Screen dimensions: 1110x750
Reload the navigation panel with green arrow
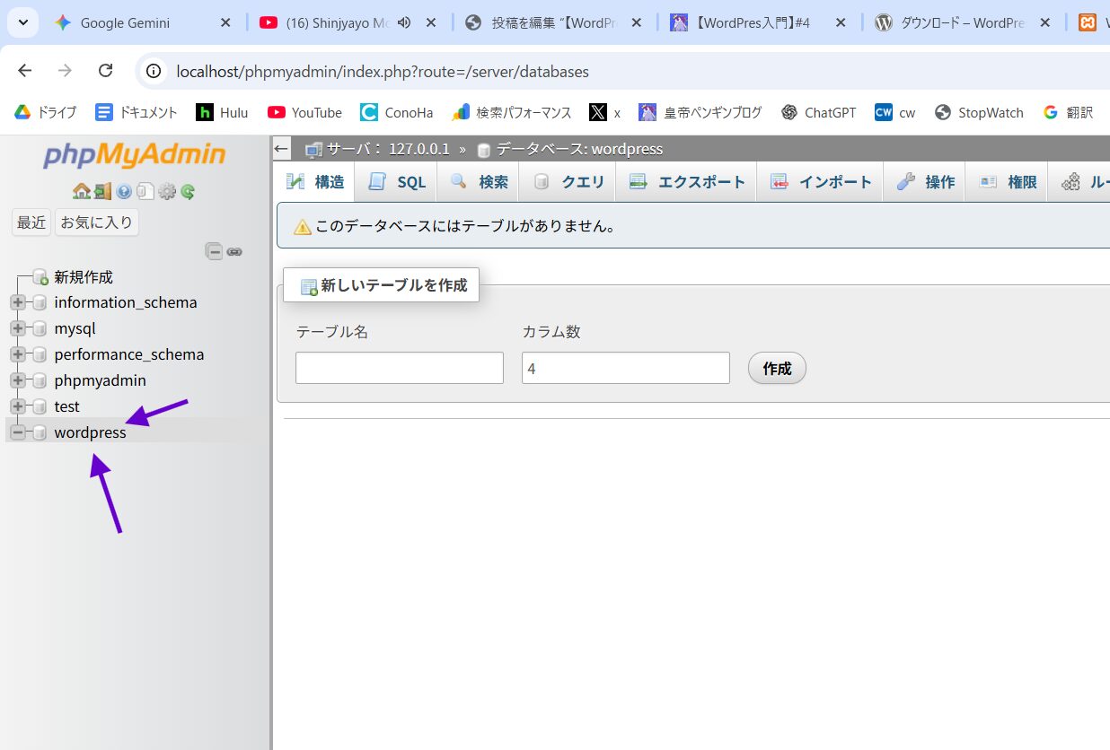(188, 191)
